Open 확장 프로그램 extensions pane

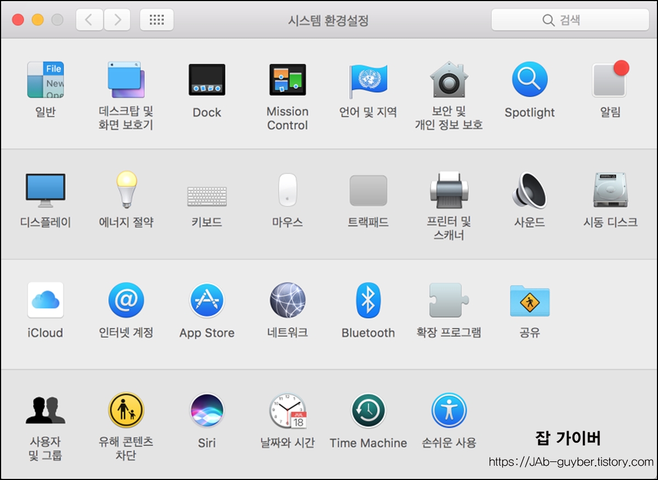point(449,300)
